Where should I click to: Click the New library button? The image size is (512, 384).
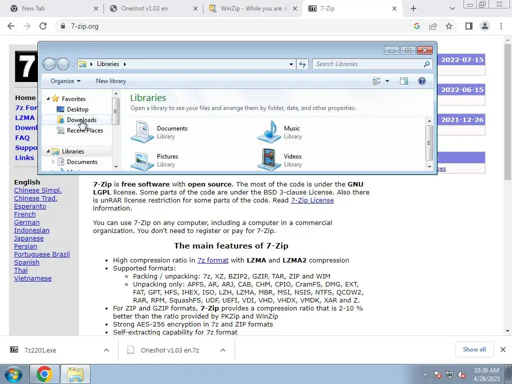point(111,81)
